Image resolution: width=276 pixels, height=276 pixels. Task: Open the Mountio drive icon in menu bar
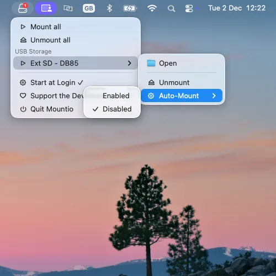coord(23,8)
